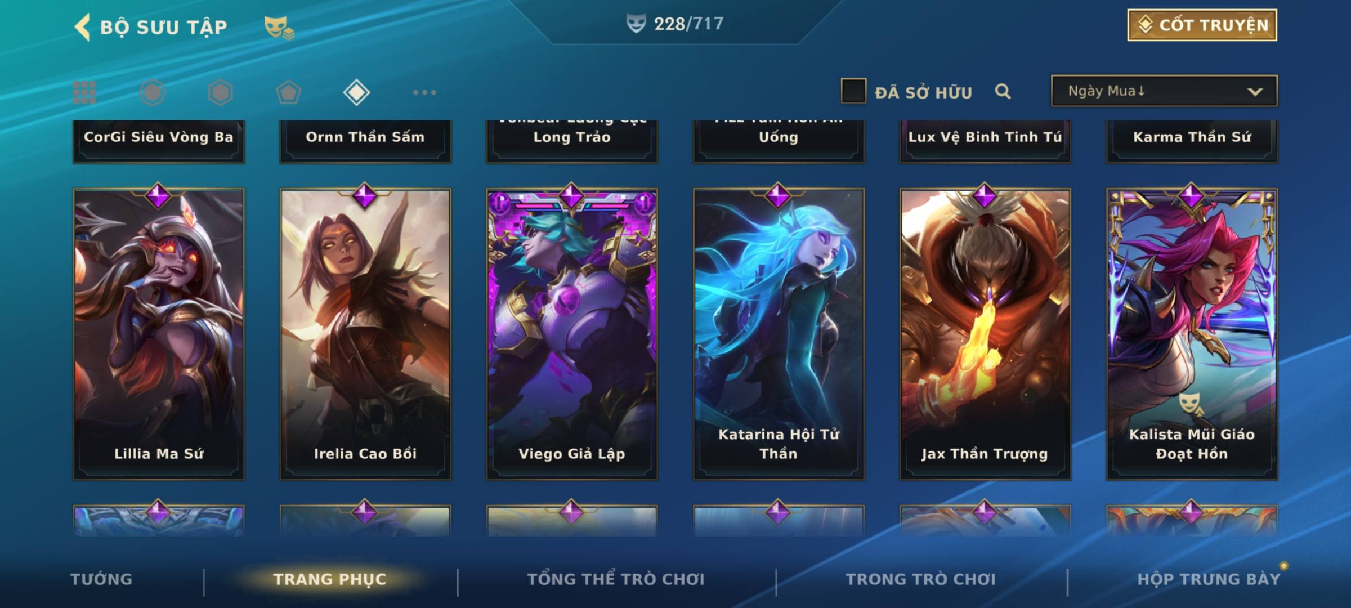Go back using the Bộ Sưu Tập arrow
Screen dimensions: 1351x608
(x=82, y=27)
